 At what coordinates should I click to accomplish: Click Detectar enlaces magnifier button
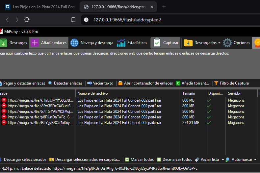[65, 83]
